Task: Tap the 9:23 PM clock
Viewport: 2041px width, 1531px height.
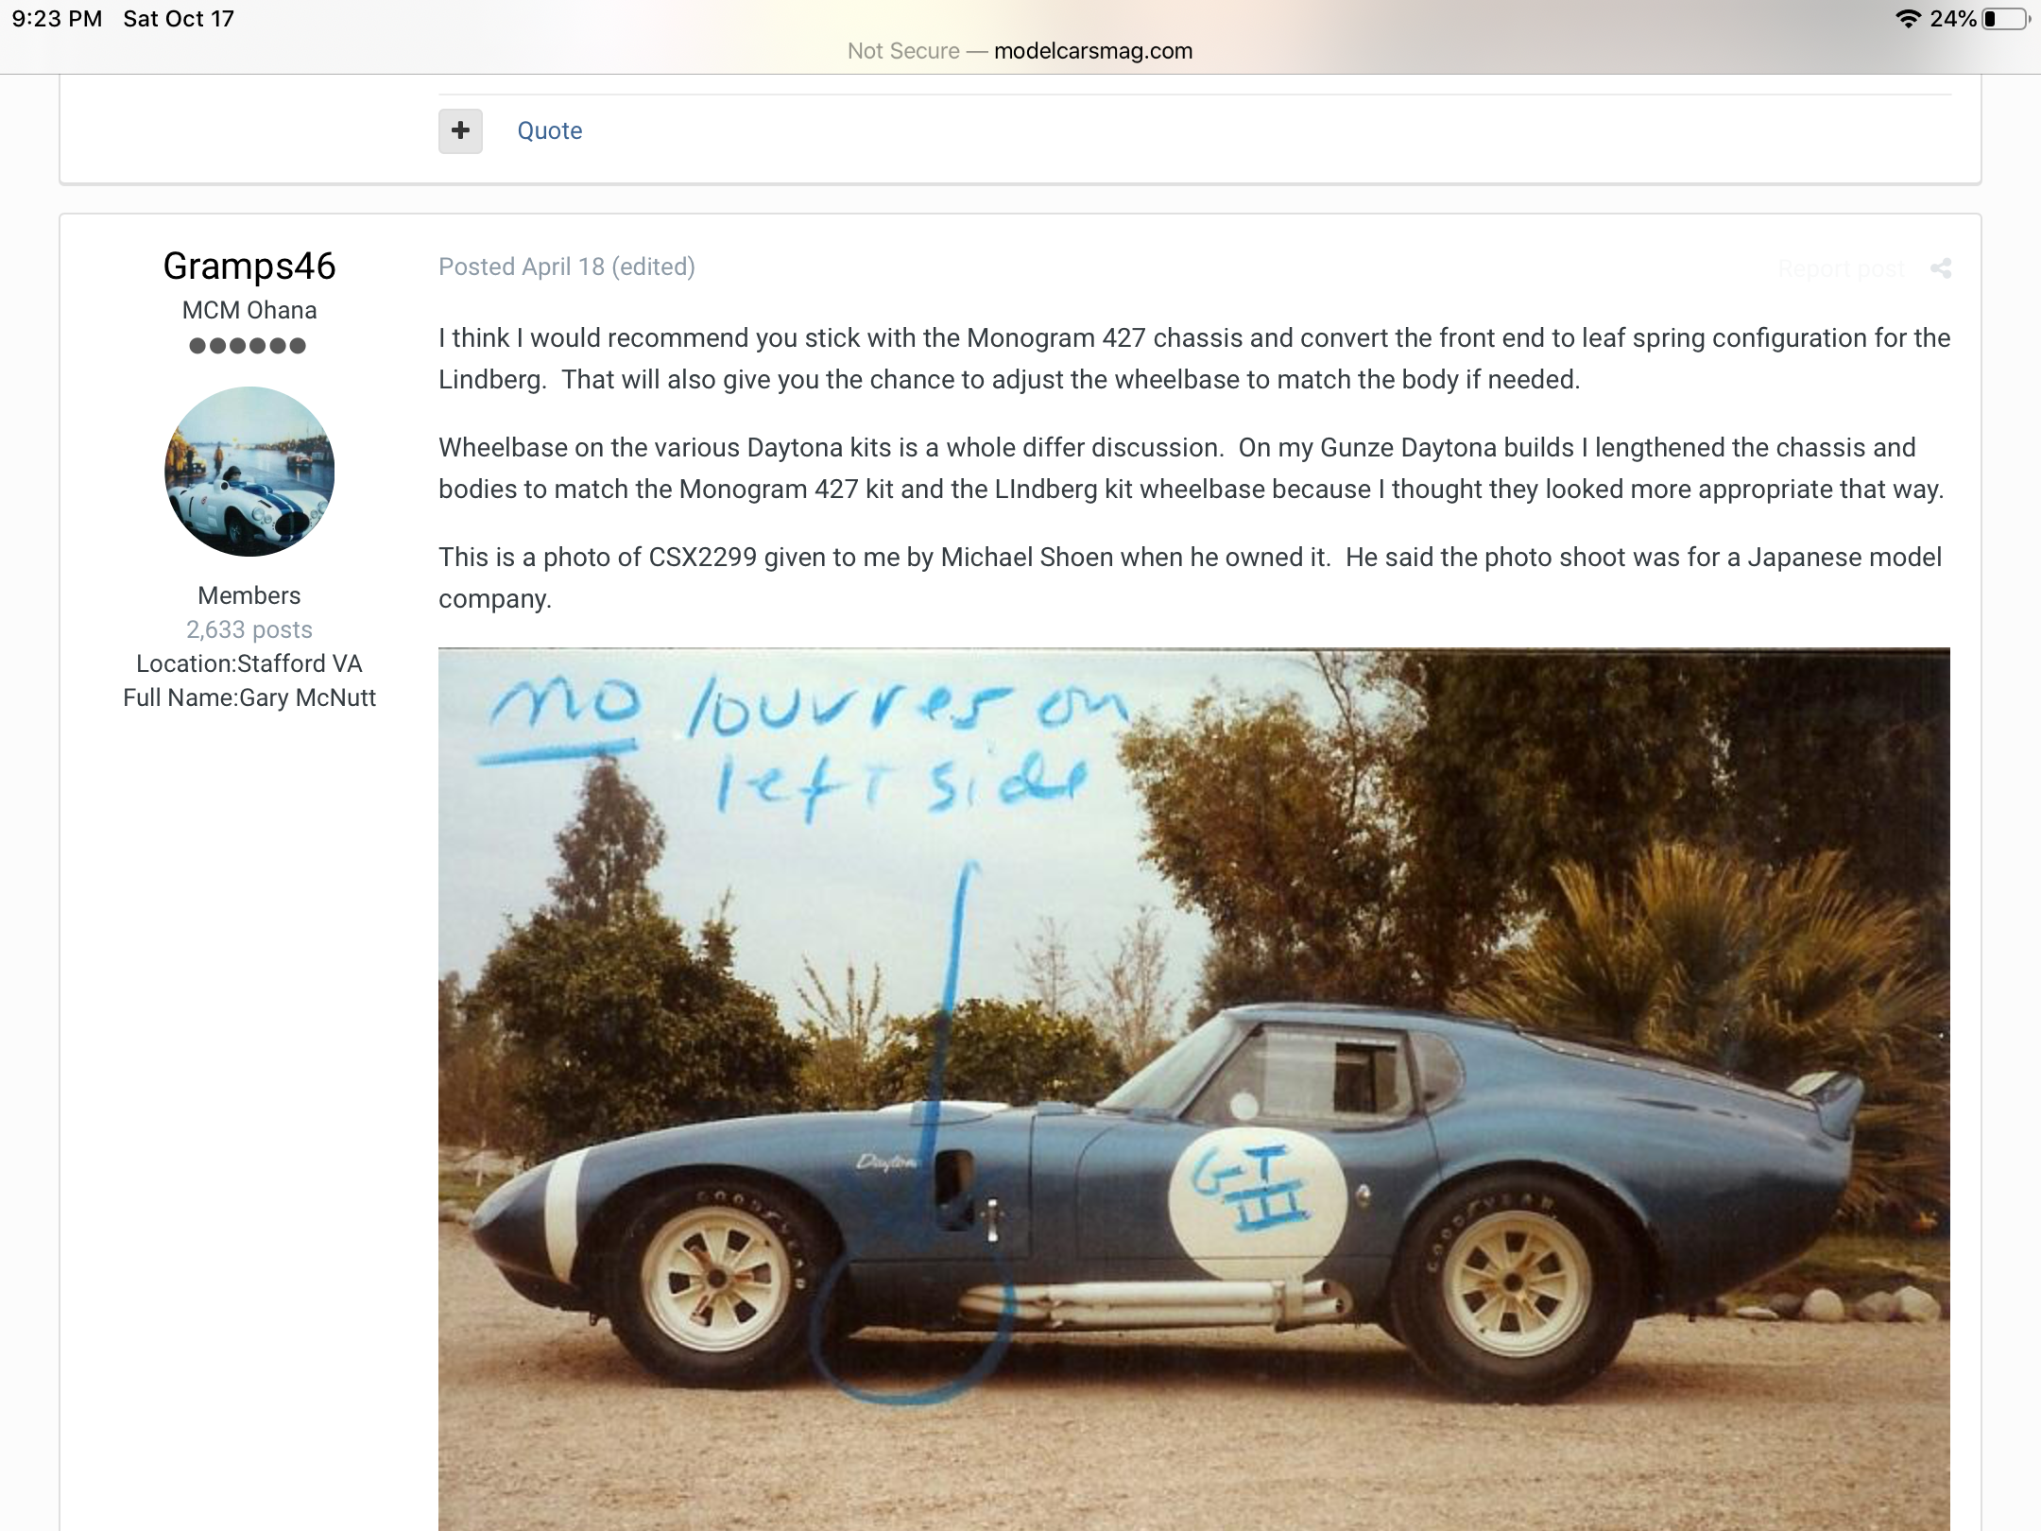Action: (57, 19)
